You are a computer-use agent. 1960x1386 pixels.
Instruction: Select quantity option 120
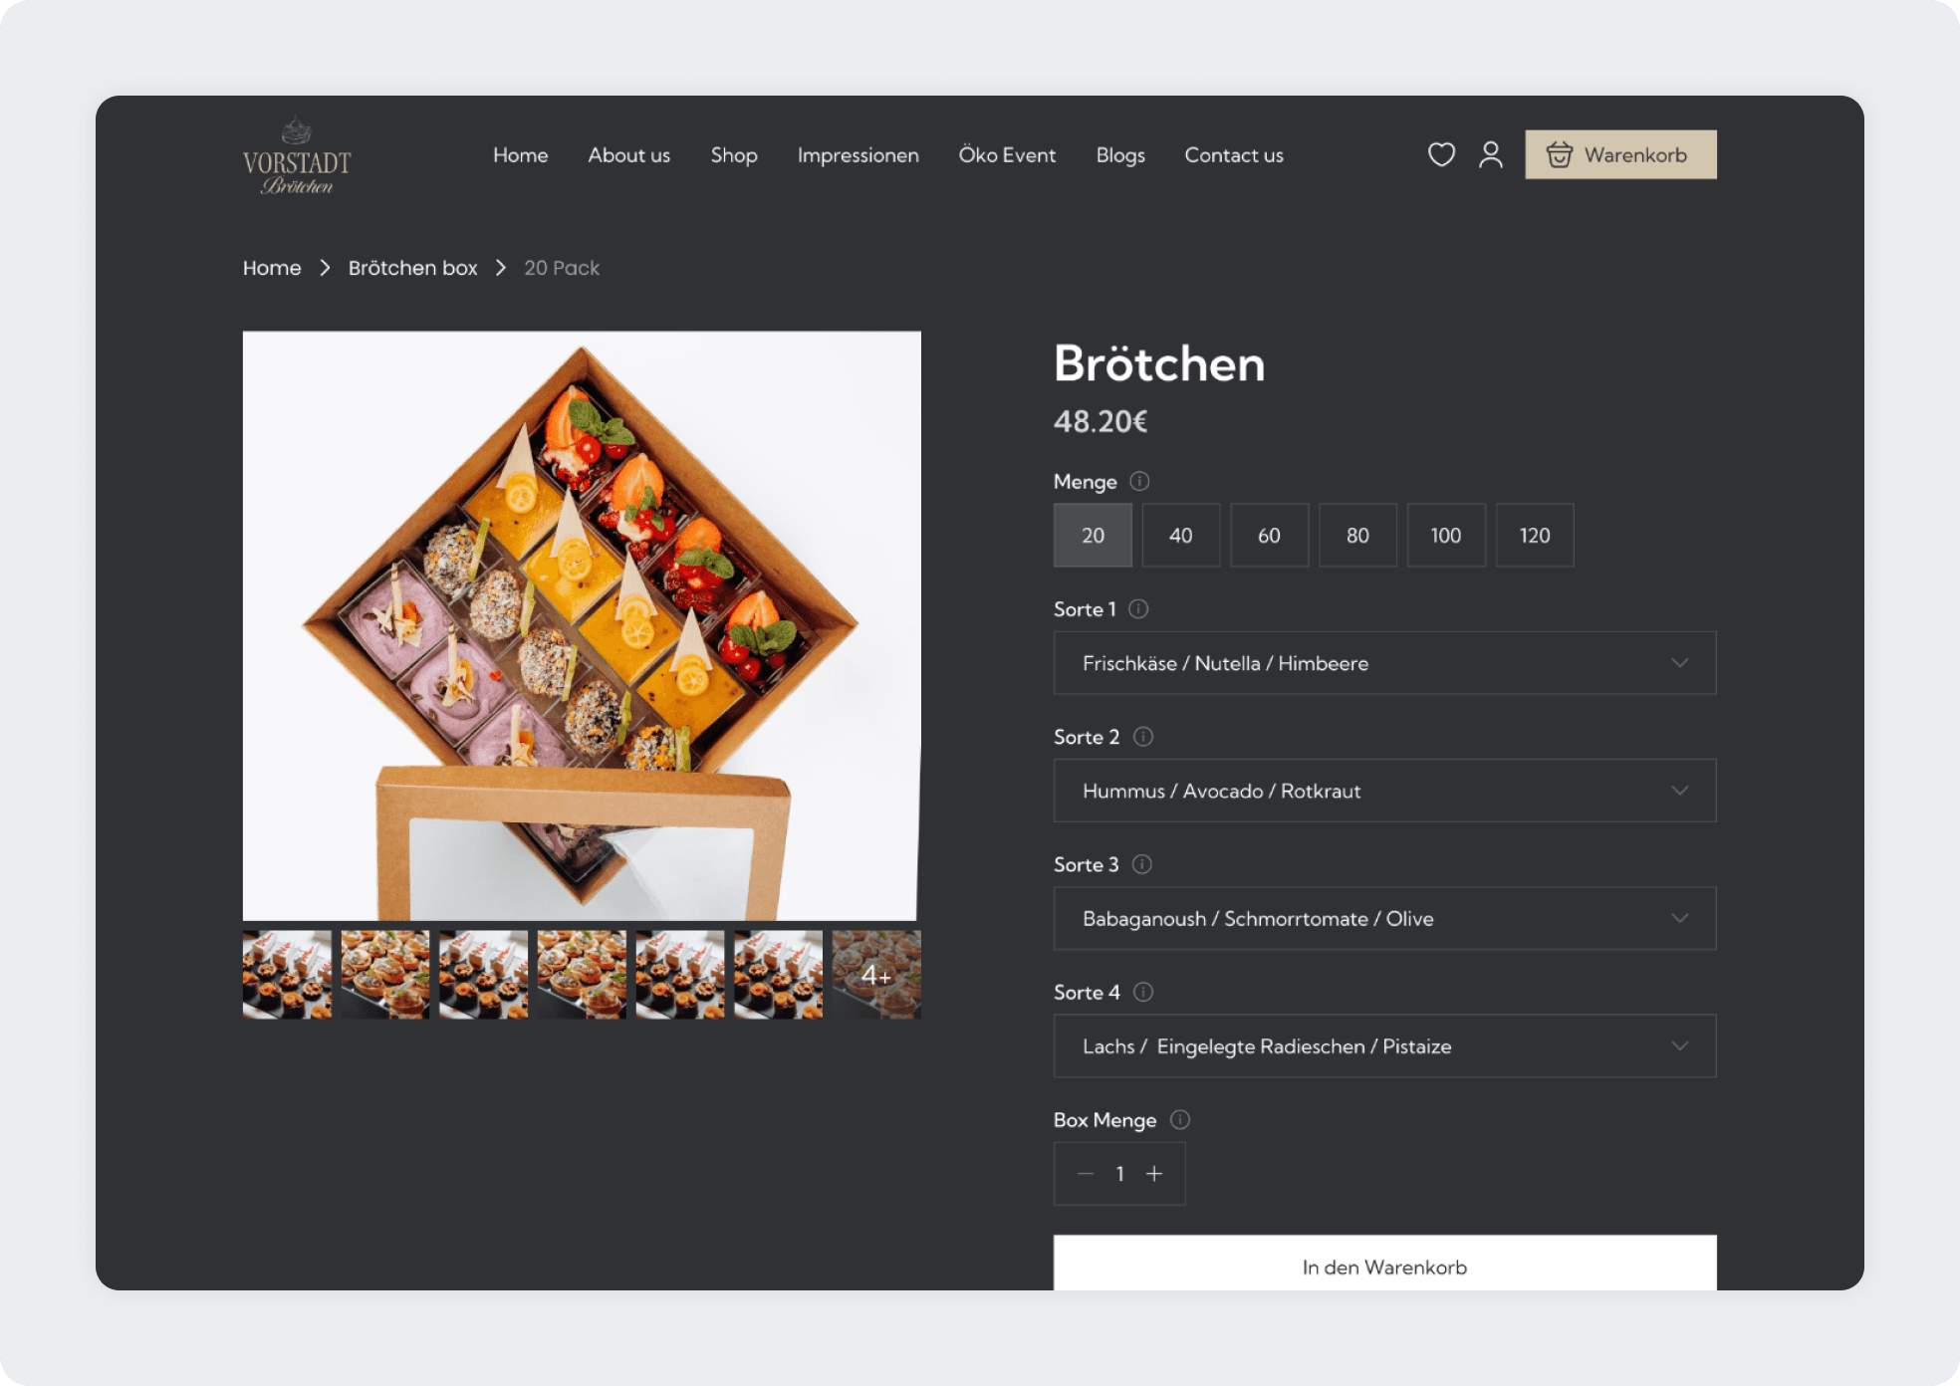pyautogui.click(x=1534, y=536)
